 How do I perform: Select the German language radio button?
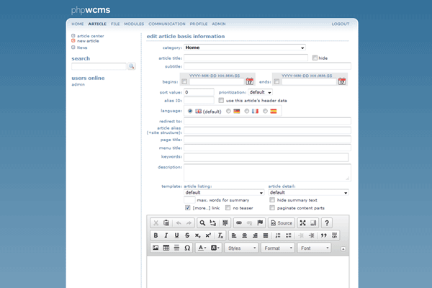[x=229, y=112]
